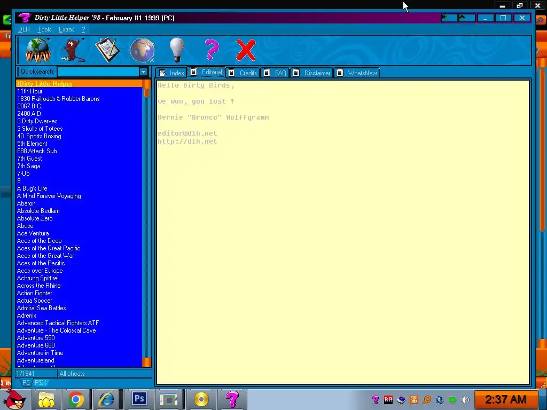Click the 2:37 AM system clock
Image resolution: width=547 pixels, height=410 pixels.
click(x=505, y=399)
